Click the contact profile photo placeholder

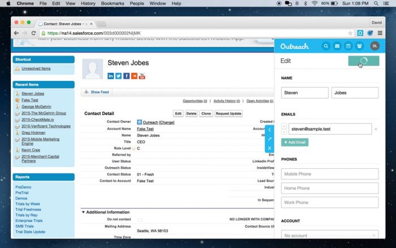pos(92,69)
